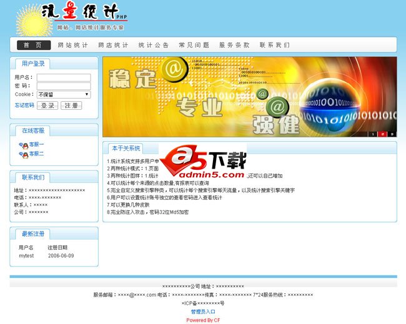Follow the 忘记密码 link

(x=24, y=105)
